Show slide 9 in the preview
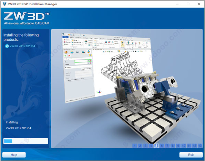Image resolution: width=205 pixels, height=161 pixels. coord(178,146)
